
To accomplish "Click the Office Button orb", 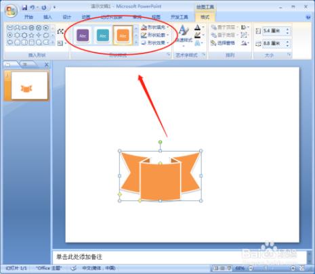I will (x=12, y=10).
